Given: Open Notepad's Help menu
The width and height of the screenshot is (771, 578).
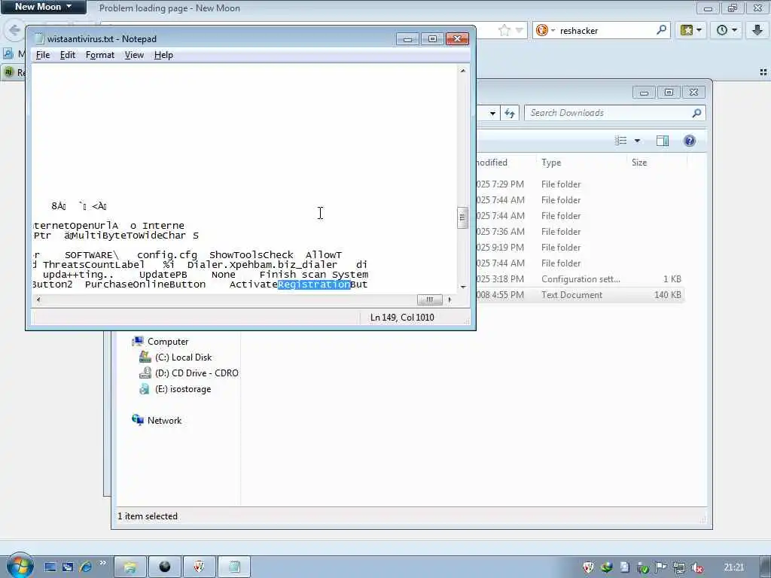Looking at the screenshot, I should pyautogui.click(x=163, y=55).
